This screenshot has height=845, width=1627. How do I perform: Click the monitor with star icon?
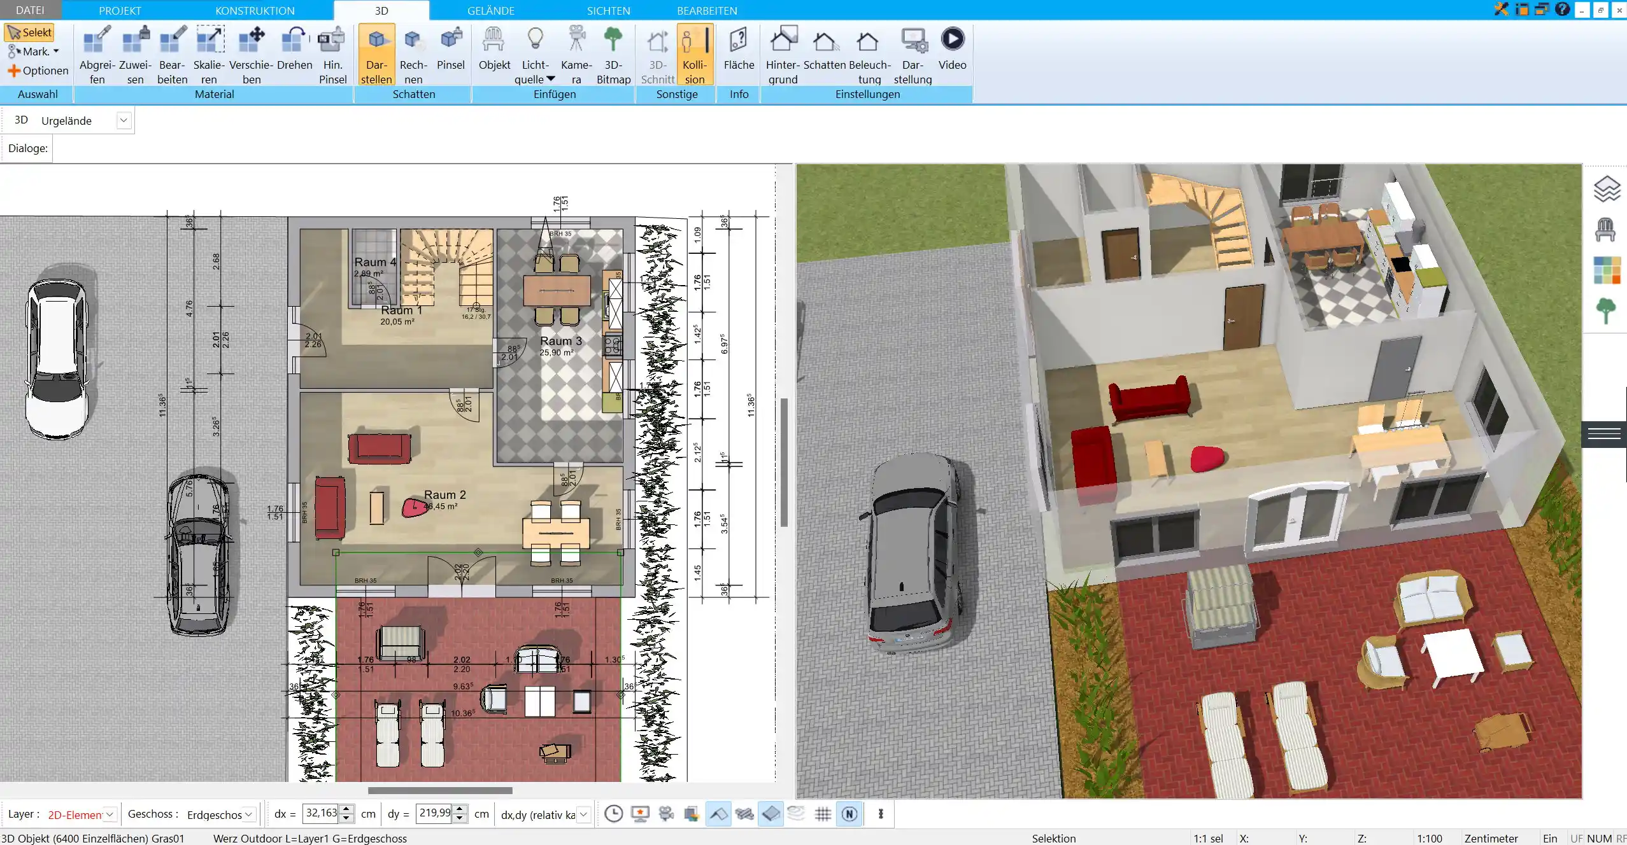coord(640,814)
